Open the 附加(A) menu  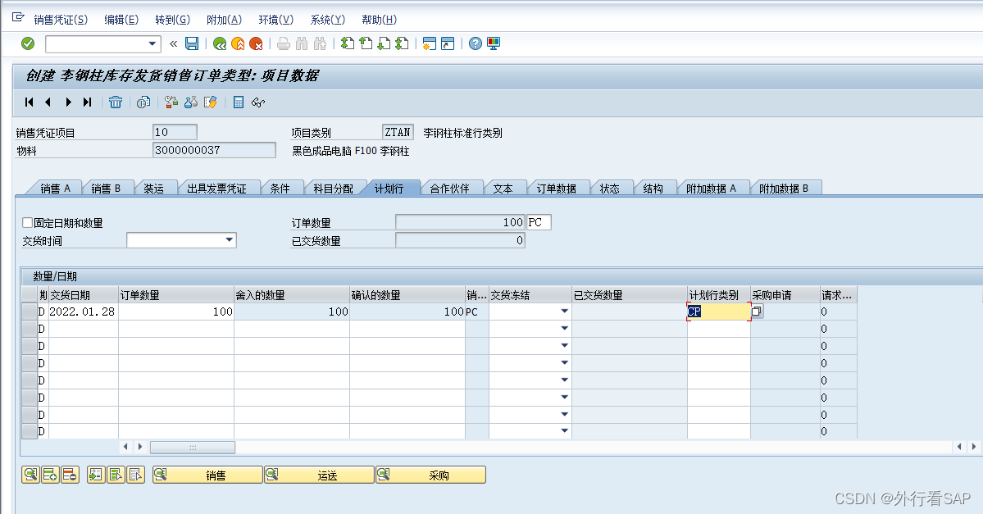(224, 20)
